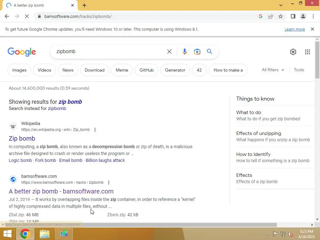Expand 'Effects of unzipping' topic
The height and width of the screenshot is (240, 320).
click(x=276, y=137)
